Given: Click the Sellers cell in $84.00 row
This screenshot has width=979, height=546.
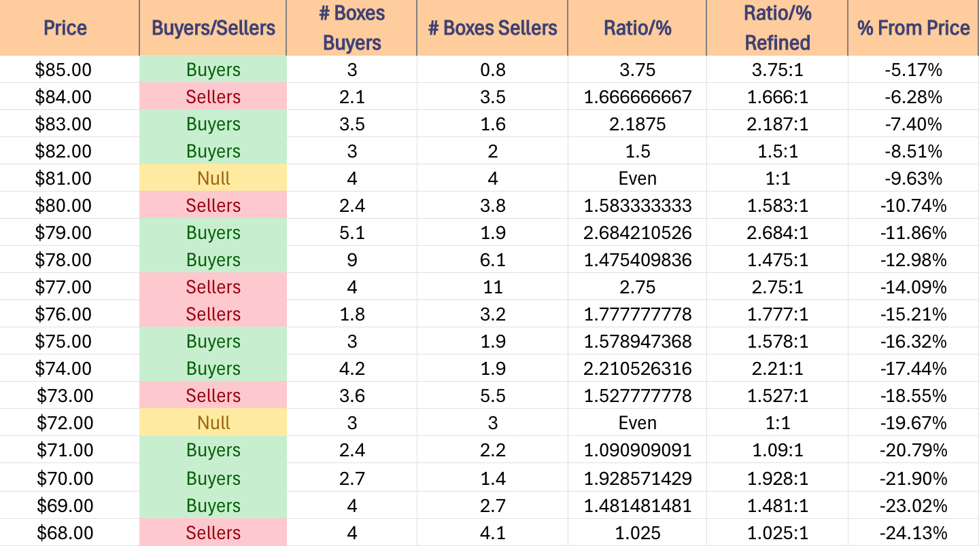Looking at the screenshot, I should [x=213, y=97].
